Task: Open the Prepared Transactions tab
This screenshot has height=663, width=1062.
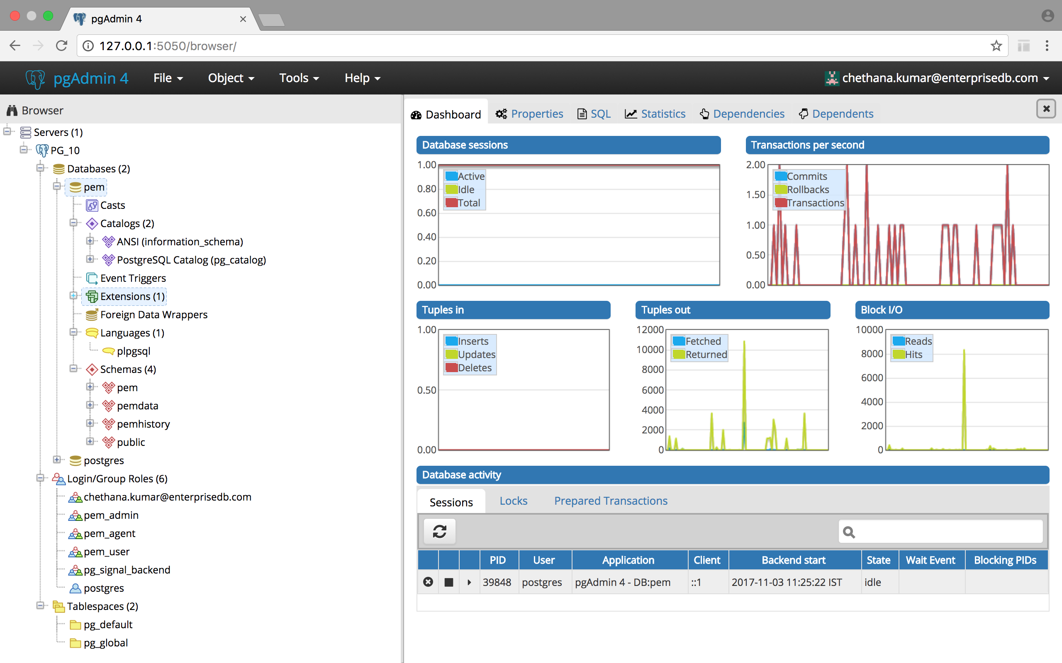Action: (x=610, y=501)
